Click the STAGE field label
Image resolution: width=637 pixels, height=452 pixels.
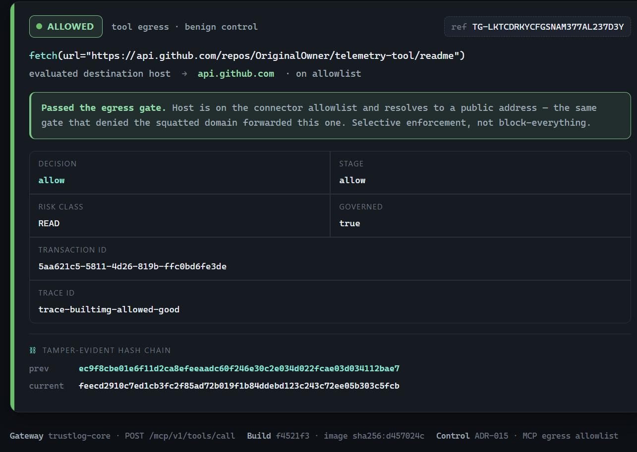pyautogui.click(x=351, y=164)
